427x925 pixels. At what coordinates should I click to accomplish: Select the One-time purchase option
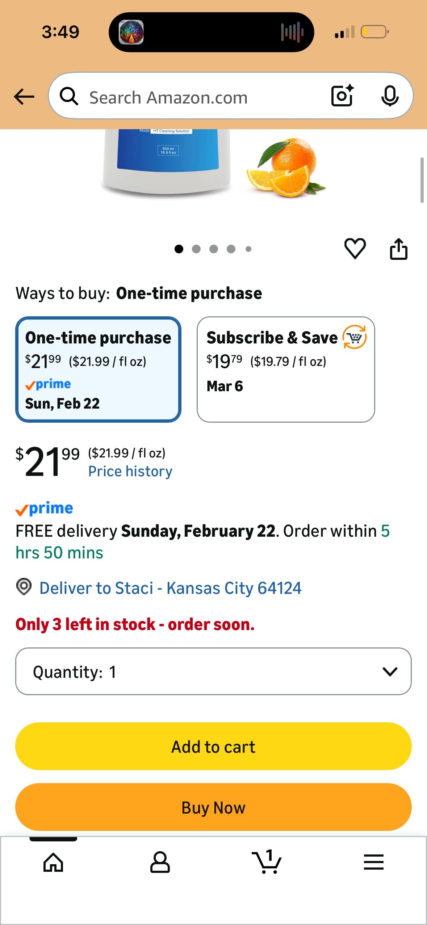point(98,368)
